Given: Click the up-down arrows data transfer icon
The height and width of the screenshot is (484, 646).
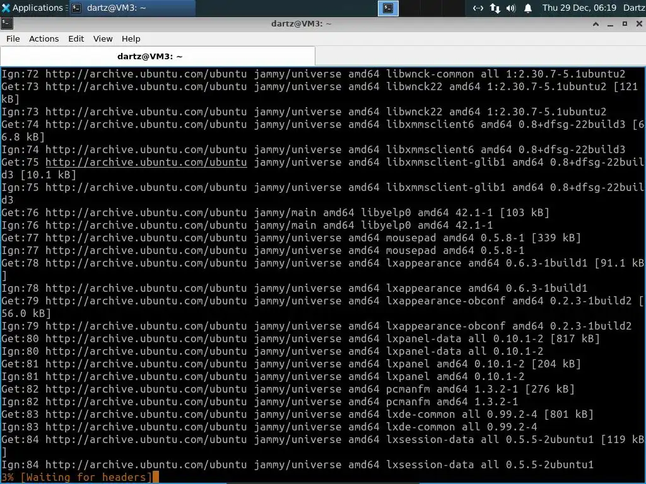Looking at the screenshot, I should pos(495,8).
